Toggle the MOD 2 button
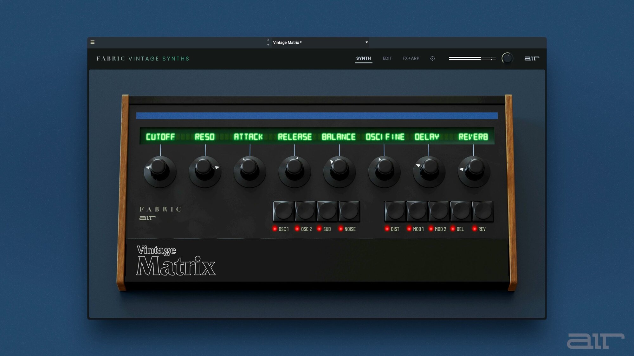The height and width of the screenshot is (356, 634). click(439, 211)
